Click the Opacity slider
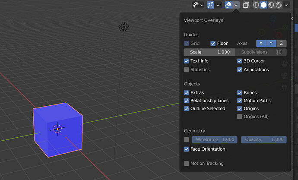The width and height of the screenshot is (298, 180). click(264, 139)
